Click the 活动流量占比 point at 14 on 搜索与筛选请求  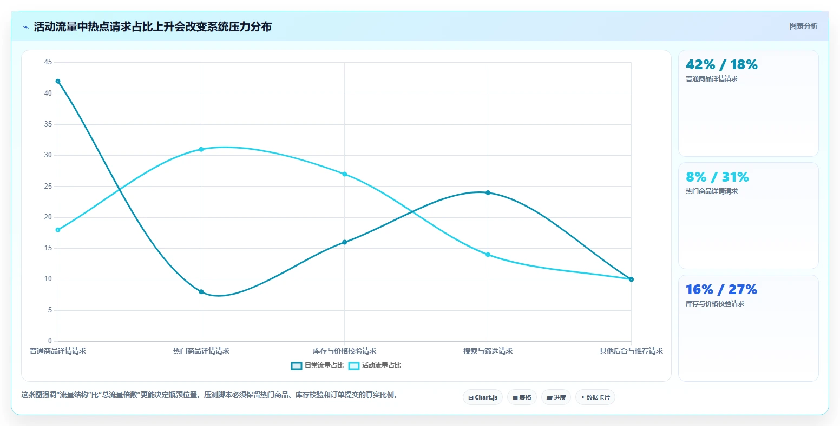point(488,255)
